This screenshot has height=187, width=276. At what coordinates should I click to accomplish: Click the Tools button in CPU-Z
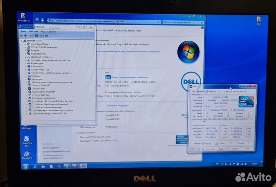(221, 149)
